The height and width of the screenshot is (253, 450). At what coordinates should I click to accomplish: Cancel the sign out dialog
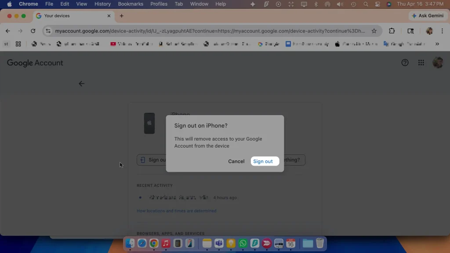click(x=236, y=161)
